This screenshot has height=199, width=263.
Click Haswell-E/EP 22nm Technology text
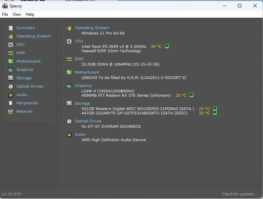click(111, 51)
